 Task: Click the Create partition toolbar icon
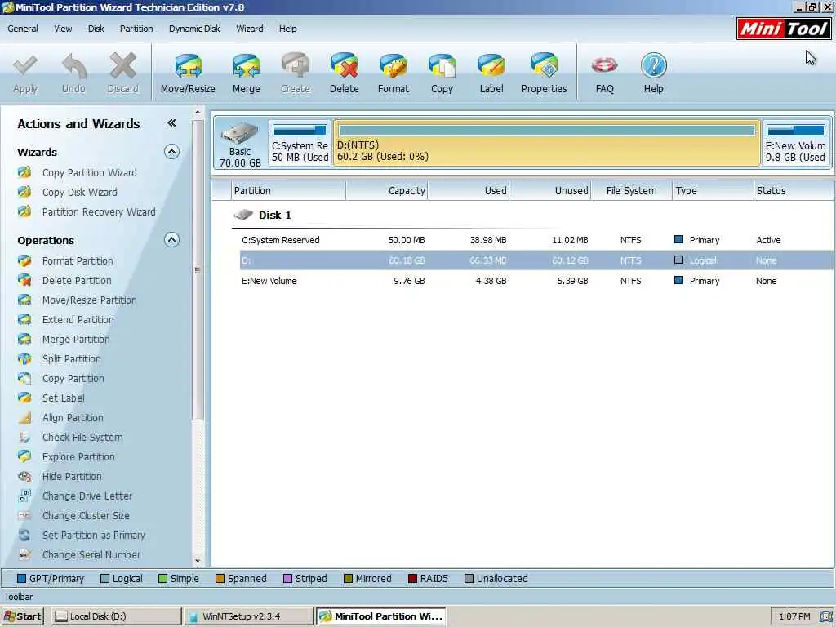coord(295,67)
